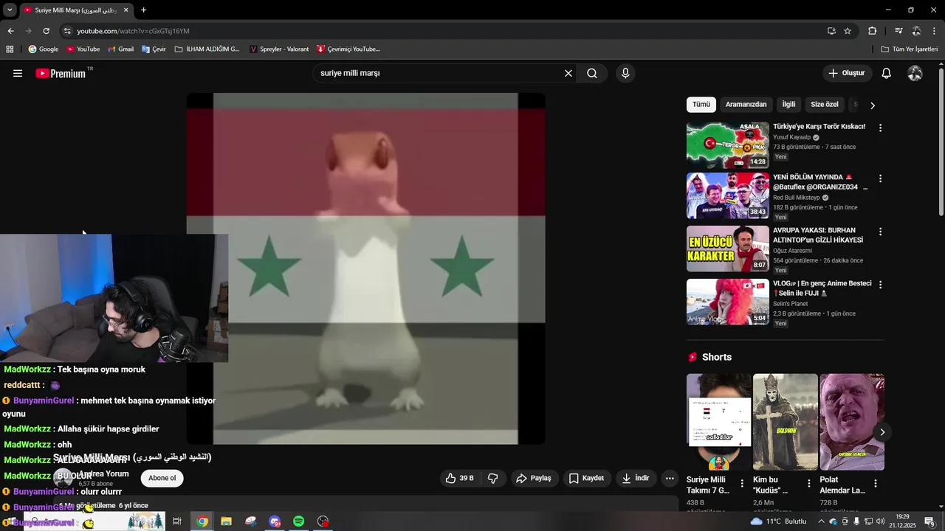Open options for VLOG Anime Besteci video

pos(880,285)
